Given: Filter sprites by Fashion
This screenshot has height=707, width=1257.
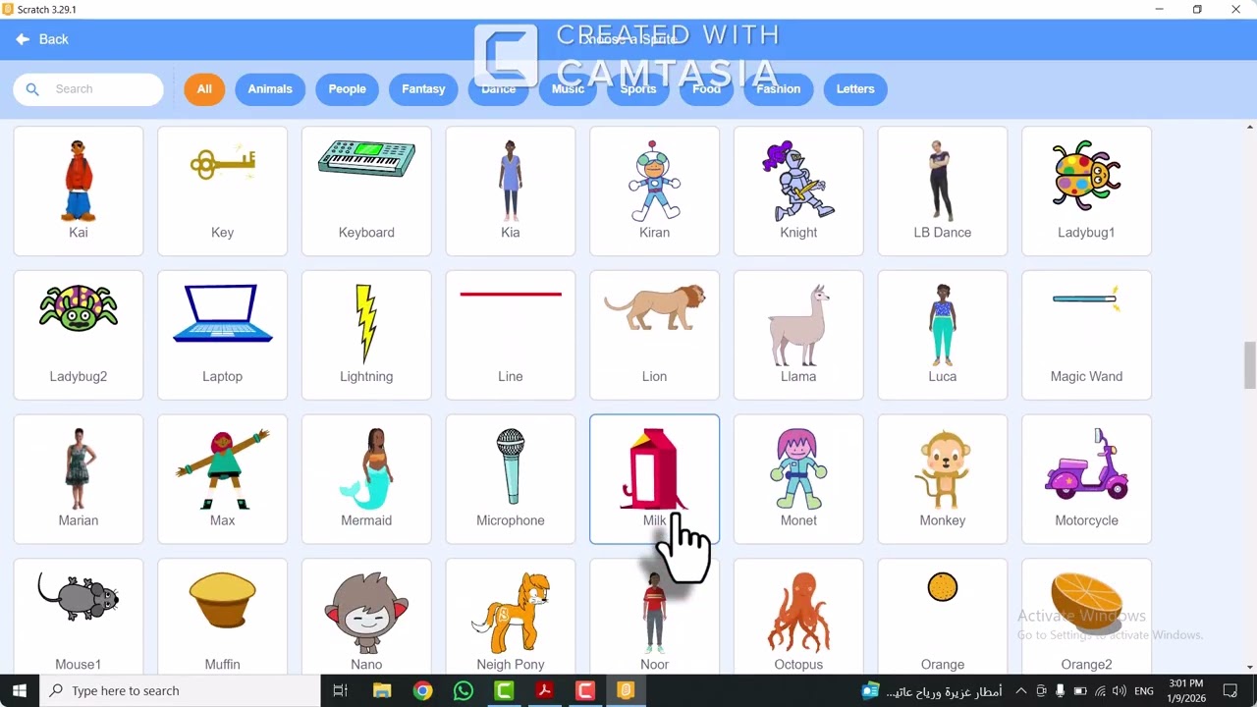Looking at the screenshot, I should tap(778, 89).
